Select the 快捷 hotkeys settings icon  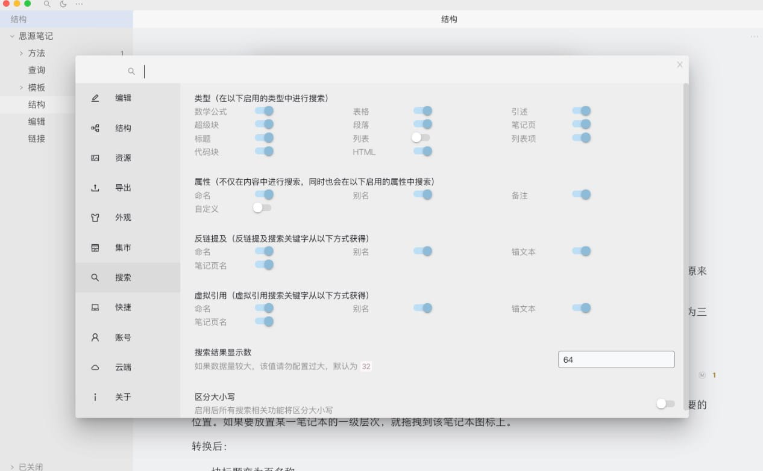coord(95,307)
